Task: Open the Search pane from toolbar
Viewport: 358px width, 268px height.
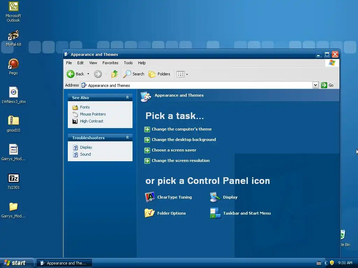Action: tap(134, 74)
